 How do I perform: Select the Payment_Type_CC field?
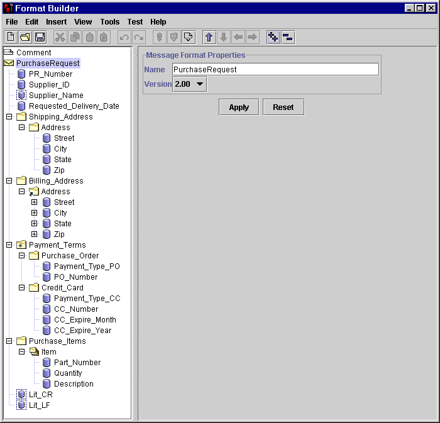pos(87,298)
